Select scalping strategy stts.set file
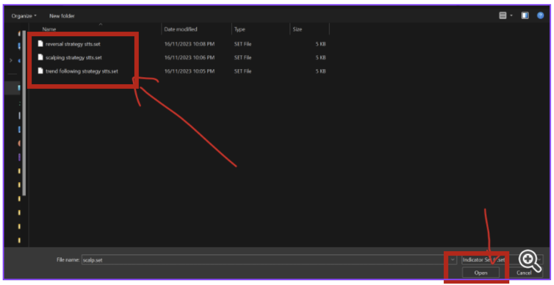The height and width of the screenshot is (285, 554). coord(73,57)
